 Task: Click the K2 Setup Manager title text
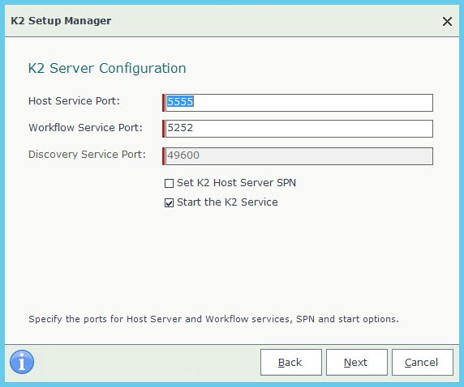(x=61, y=21)
